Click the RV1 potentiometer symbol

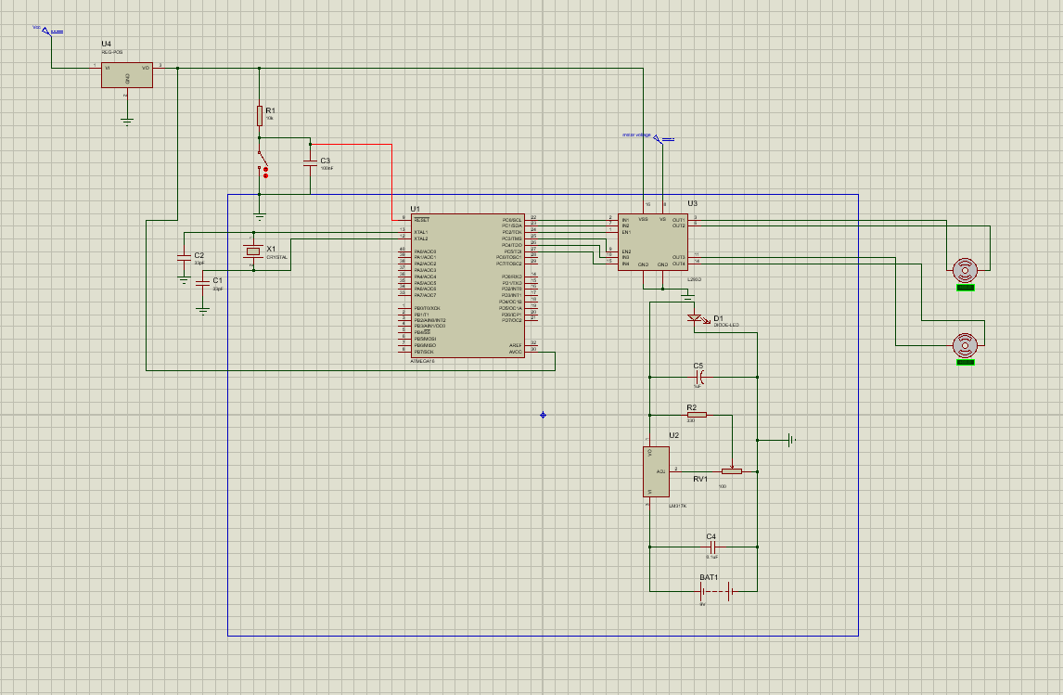point(732,471)
